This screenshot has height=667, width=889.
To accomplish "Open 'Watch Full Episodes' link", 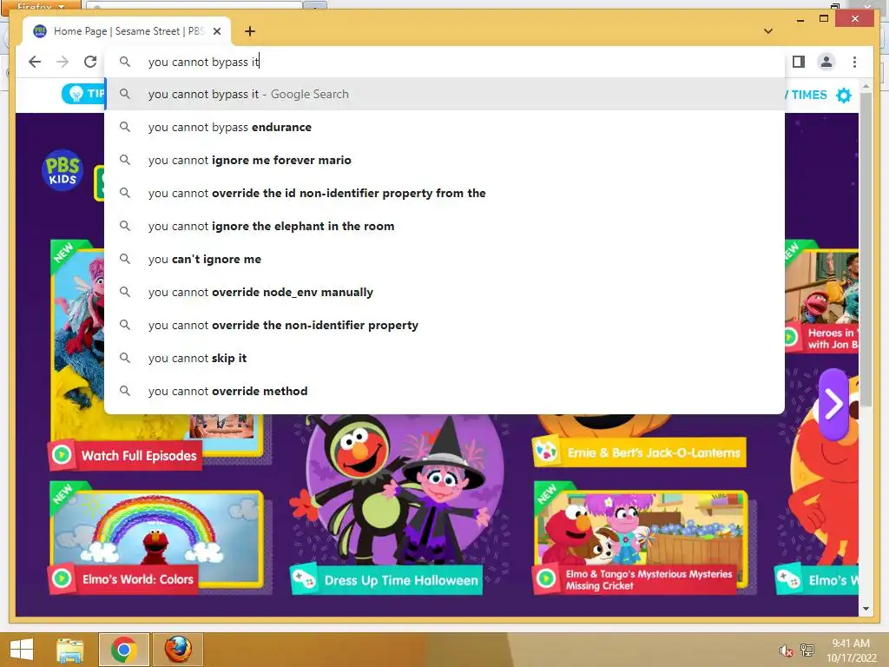I will [125, 455].
